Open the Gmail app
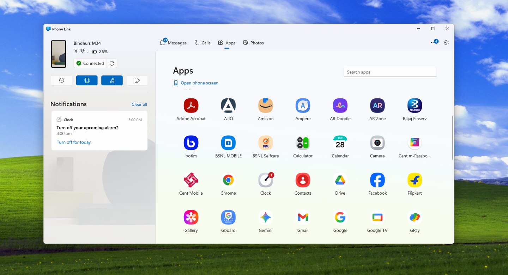 click(x=303, y=217)
